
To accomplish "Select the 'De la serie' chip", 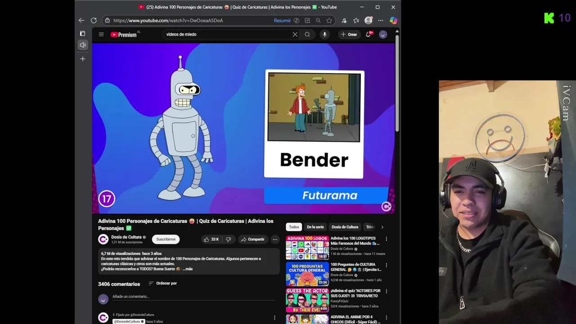I will [315, 227].
